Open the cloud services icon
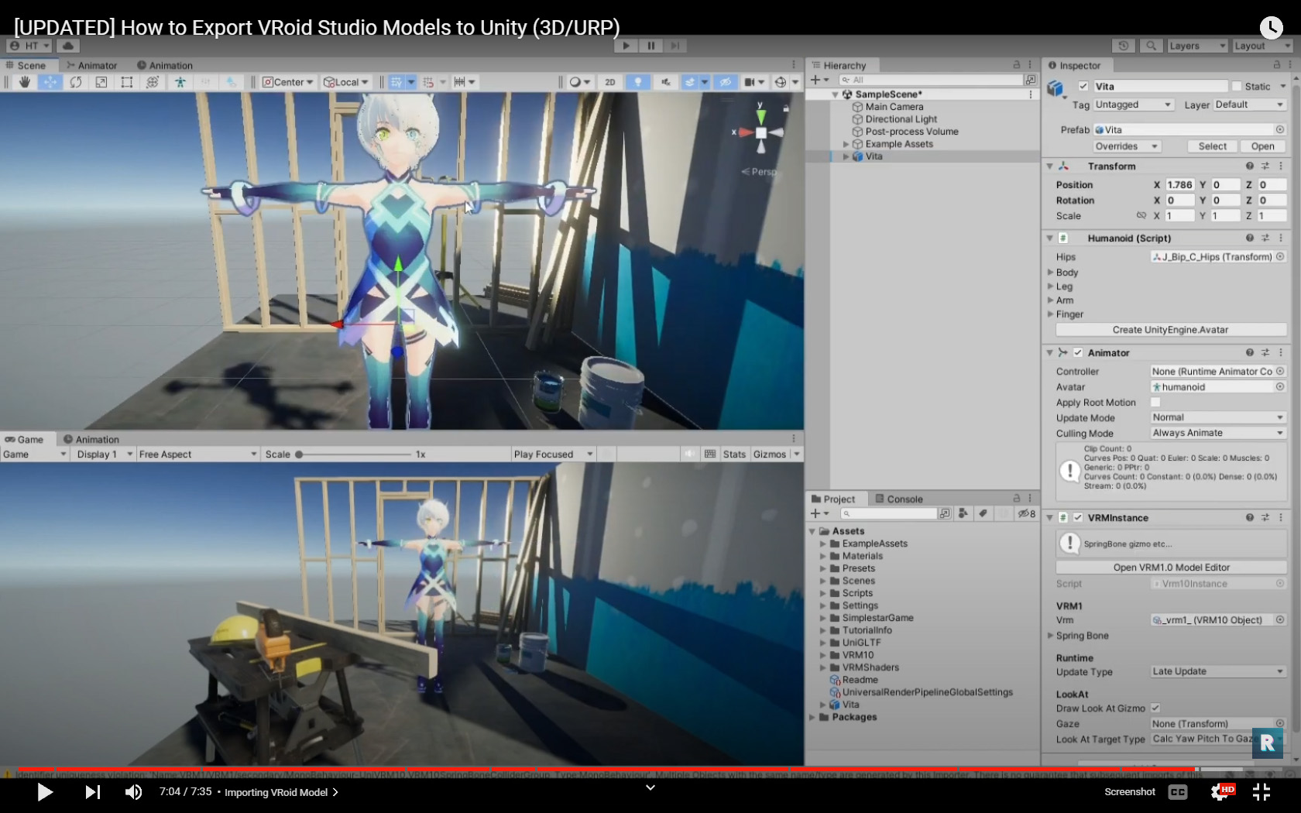Screen dimensions: 1301x813 tap(68, 46)
